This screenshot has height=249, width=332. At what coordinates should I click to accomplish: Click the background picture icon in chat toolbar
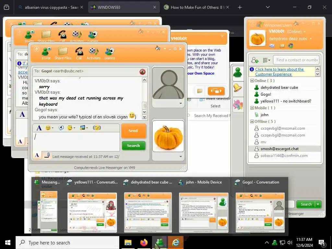(x=82, y=128)
